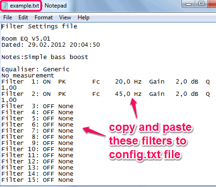
Task: Click the 'Gain 2,0 dB' text of Filter 1
Action: click(x=174, y=82)
